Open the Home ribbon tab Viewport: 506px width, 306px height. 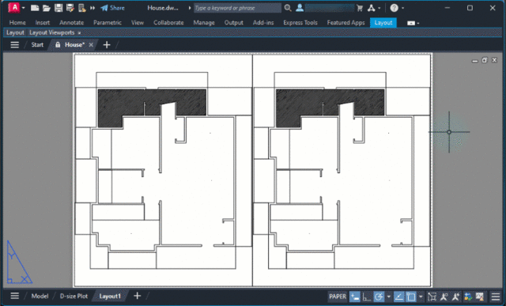pyautogui.click(x=17, y=23)
